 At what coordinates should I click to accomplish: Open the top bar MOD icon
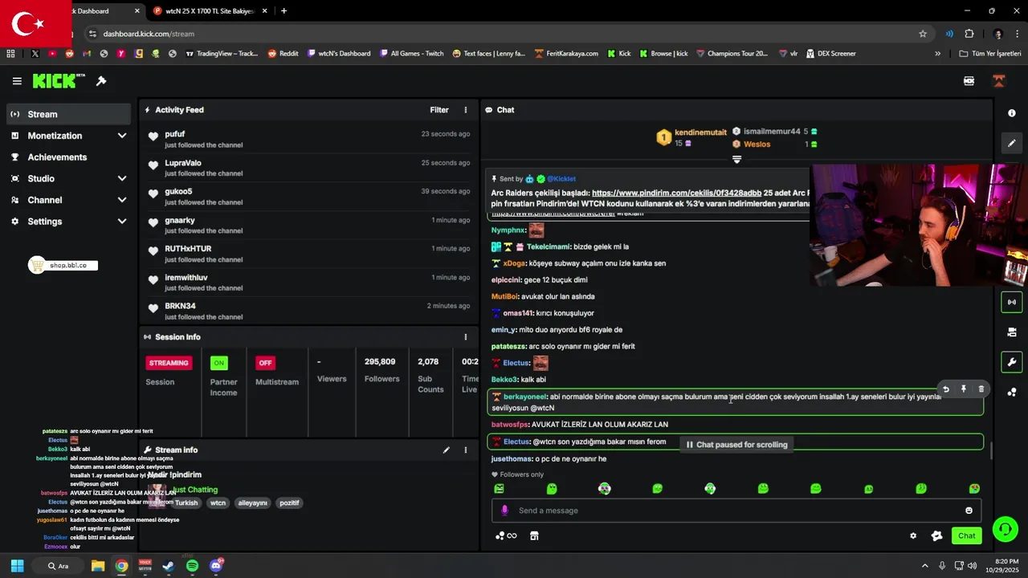tap(969, 81)
